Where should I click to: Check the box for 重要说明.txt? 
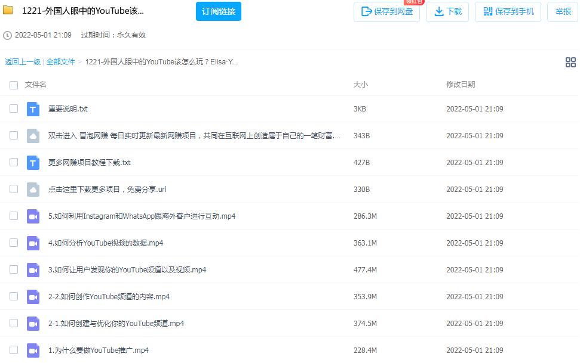pyautogui.click(x=14, y=108)
